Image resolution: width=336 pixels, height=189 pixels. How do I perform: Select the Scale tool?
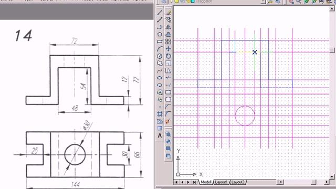[x=169, y=64]
